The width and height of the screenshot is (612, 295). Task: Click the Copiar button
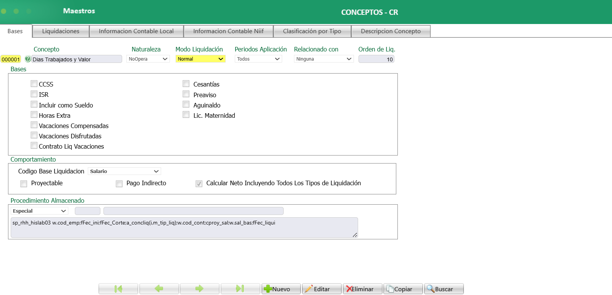click(403, 289)
